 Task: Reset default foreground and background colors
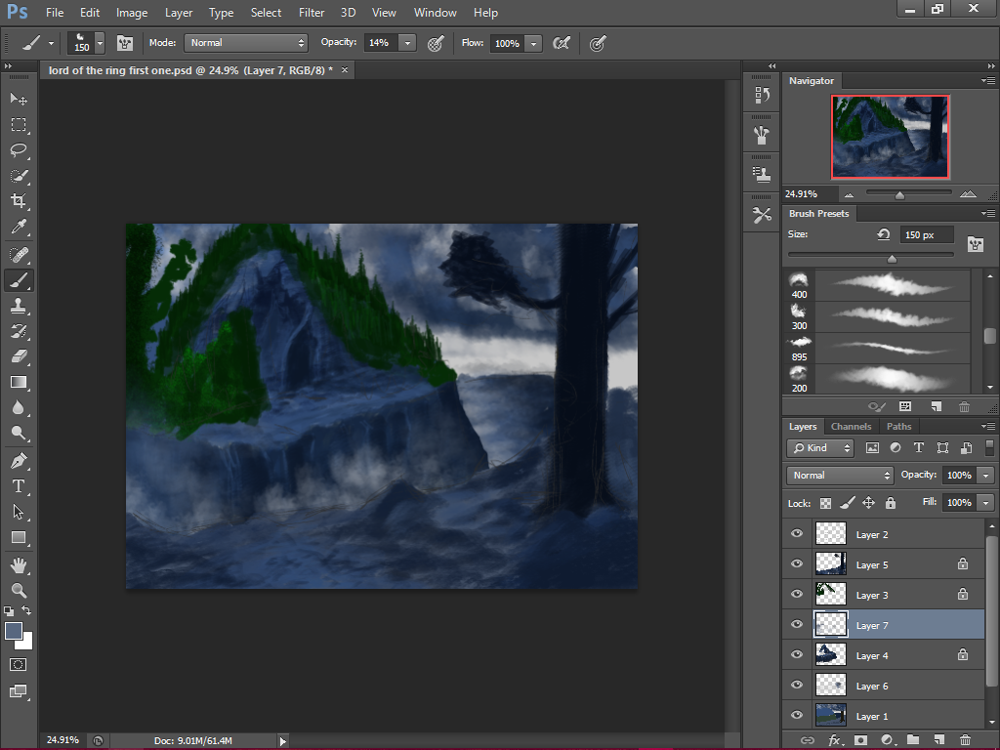[x=9, y=611]
